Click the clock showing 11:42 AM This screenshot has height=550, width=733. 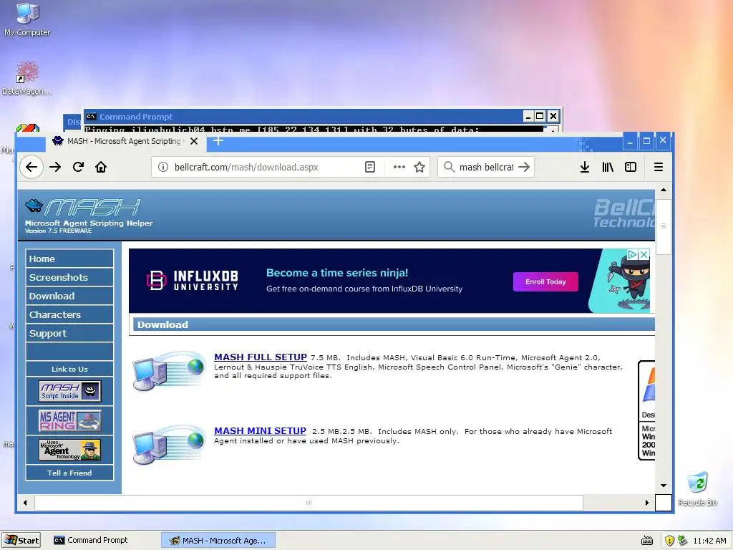pyautogui.click(x=709, y=541)
